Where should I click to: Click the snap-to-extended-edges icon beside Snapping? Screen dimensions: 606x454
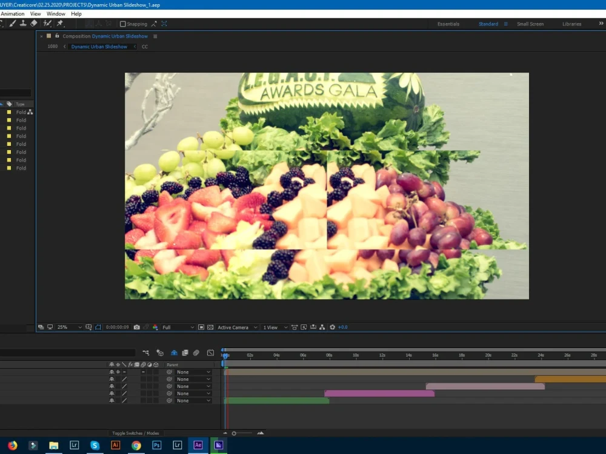(x=154, y=24)
